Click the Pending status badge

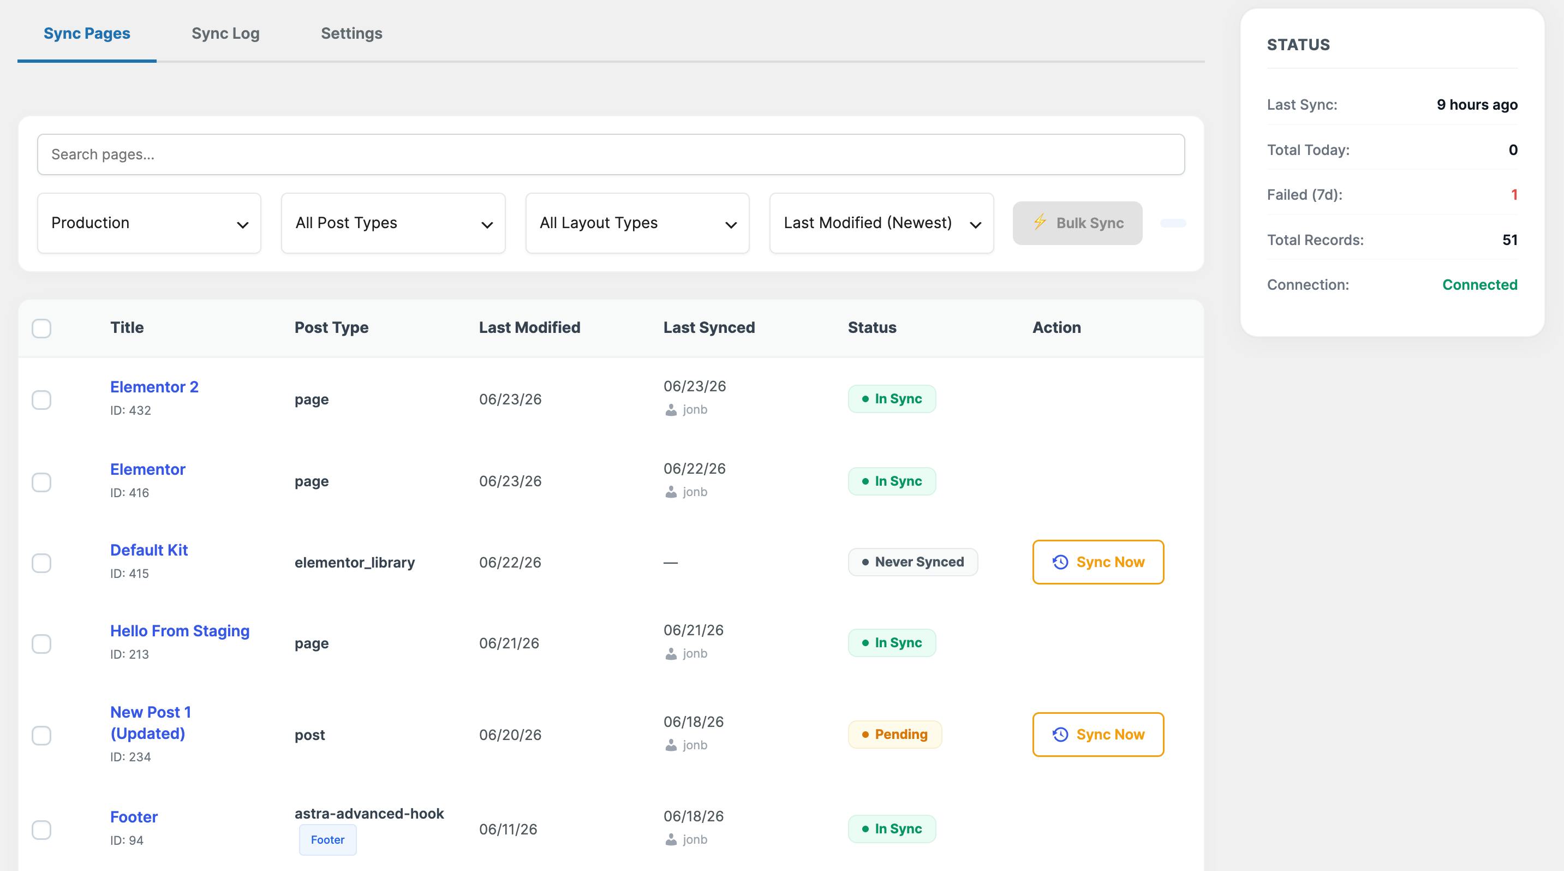pyautogui.click(x=895, y=735)
